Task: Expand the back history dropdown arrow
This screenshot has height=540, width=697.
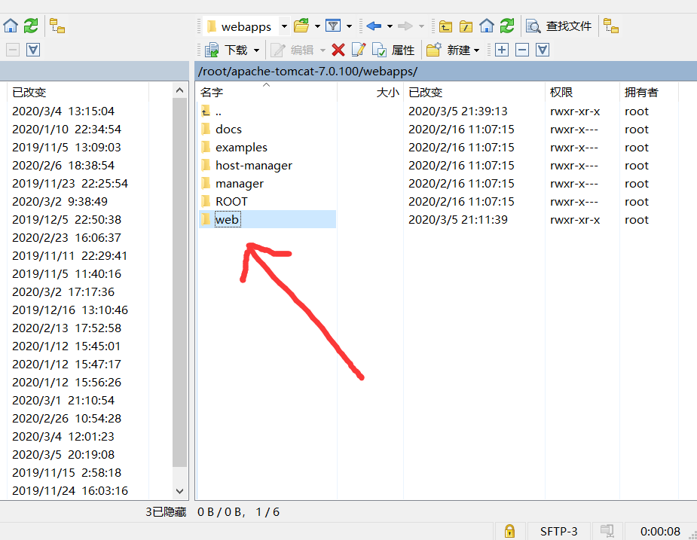Action: (x=390, y=26)
